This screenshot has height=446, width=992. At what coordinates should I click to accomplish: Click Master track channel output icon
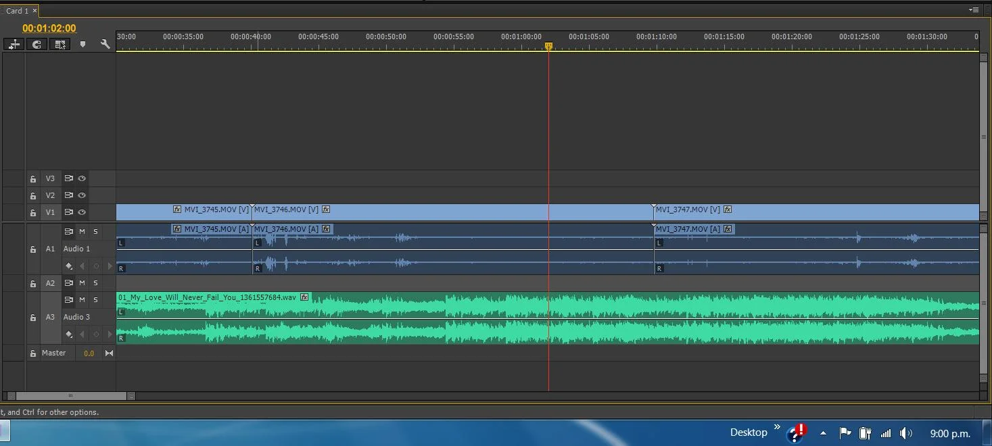[x=109, y=353]
